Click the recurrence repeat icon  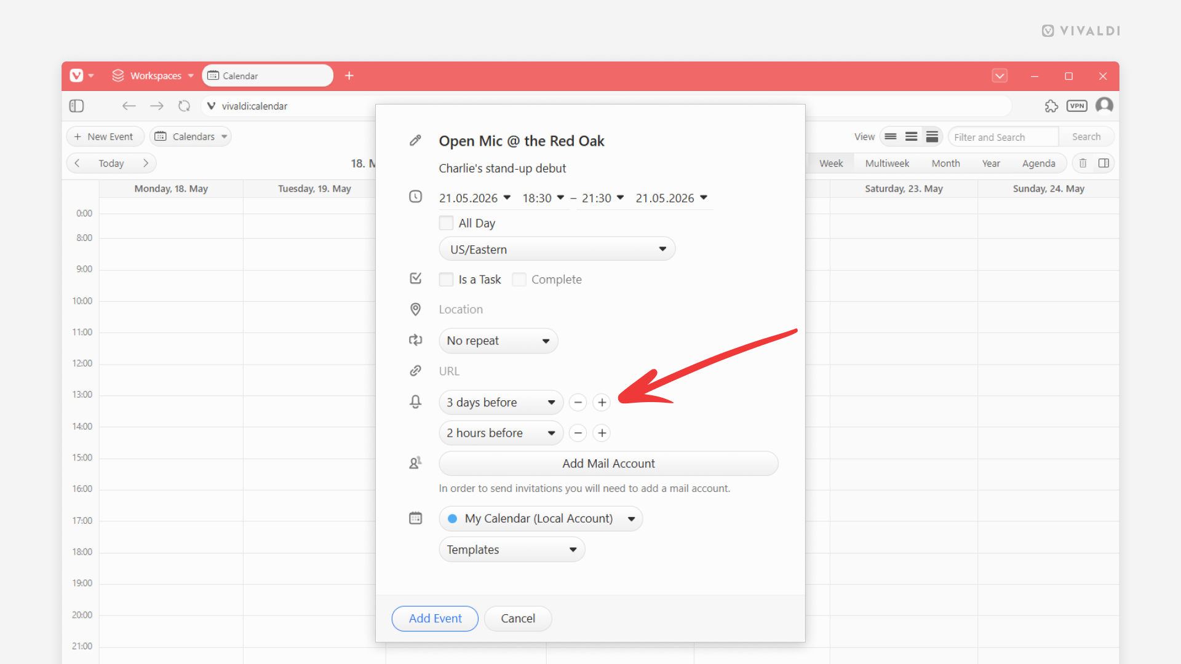pyautogui.click(x=416, y=340)
